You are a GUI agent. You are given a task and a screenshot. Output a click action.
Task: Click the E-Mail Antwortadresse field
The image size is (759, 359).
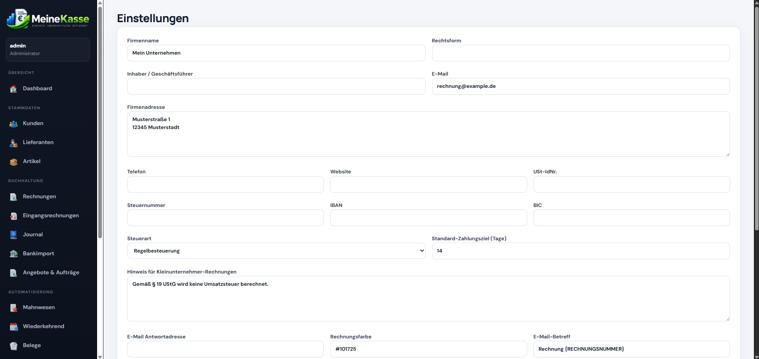click(x=226, y=349)
